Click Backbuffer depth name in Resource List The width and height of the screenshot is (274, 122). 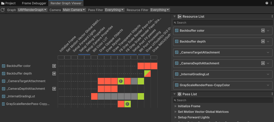193,42
